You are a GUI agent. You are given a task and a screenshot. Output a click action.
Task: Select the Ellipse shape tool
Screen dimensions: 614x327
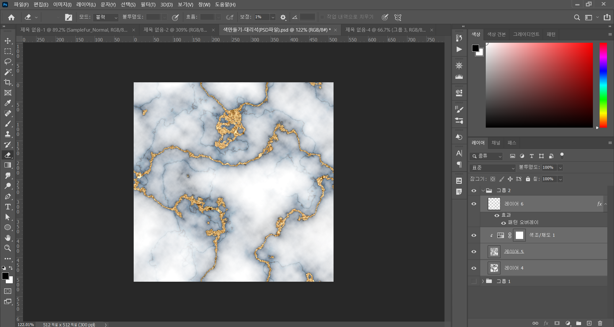point(8,227)
